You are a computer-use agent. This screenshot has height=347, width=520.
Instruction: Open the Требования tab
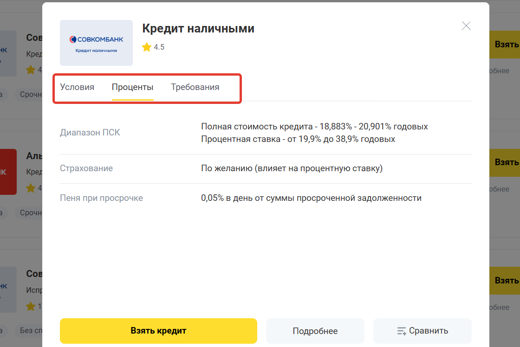[x=195, y=87]
